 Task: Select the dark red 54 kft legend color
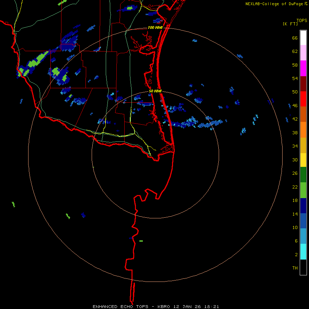[x=303, y=84]
